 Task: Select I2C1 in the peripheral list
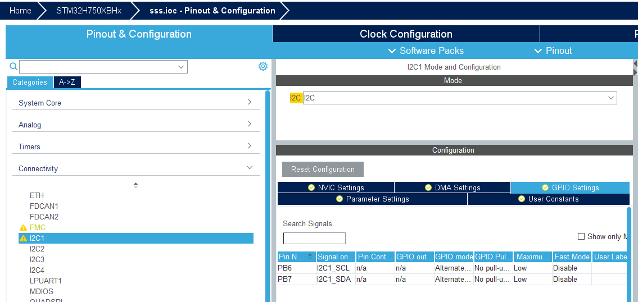coord(136,238)
